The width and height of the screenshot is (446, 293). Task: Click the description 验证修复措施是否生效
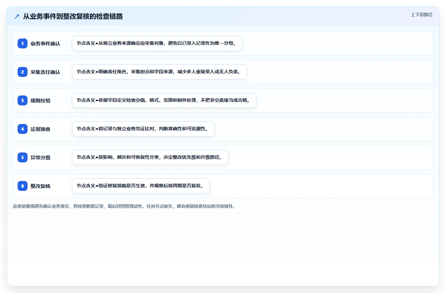pyautogui.click(x=141, y=186)
